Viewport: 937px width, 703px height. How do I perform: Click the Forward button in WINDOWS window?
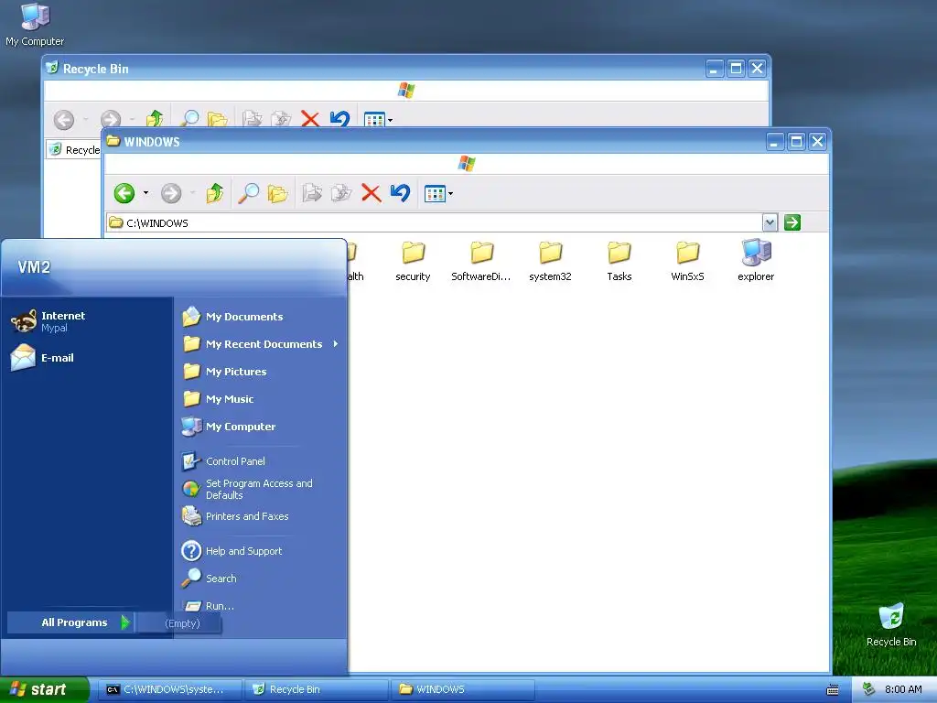click(x=171, y=193)
